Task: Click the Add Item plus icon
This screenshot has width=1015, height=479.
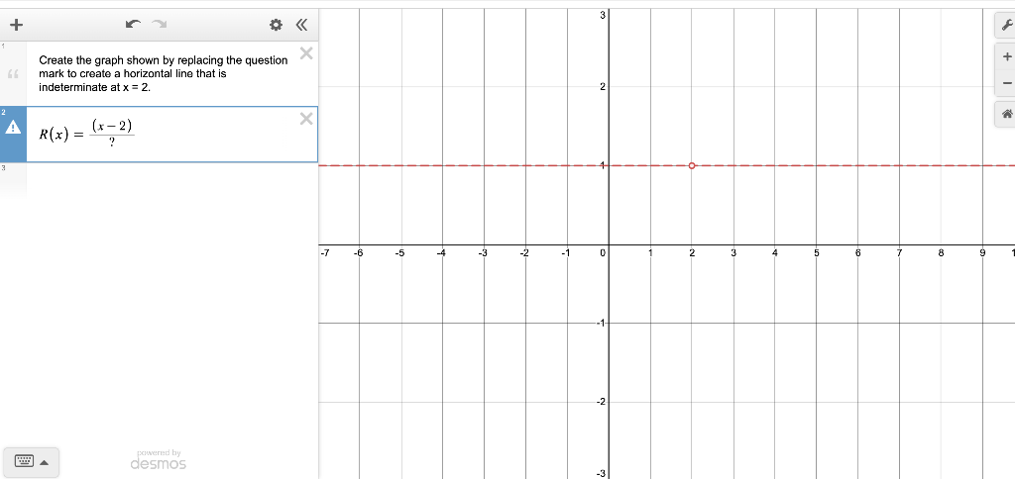Action: pyautogui.click(x=16, y=25)
